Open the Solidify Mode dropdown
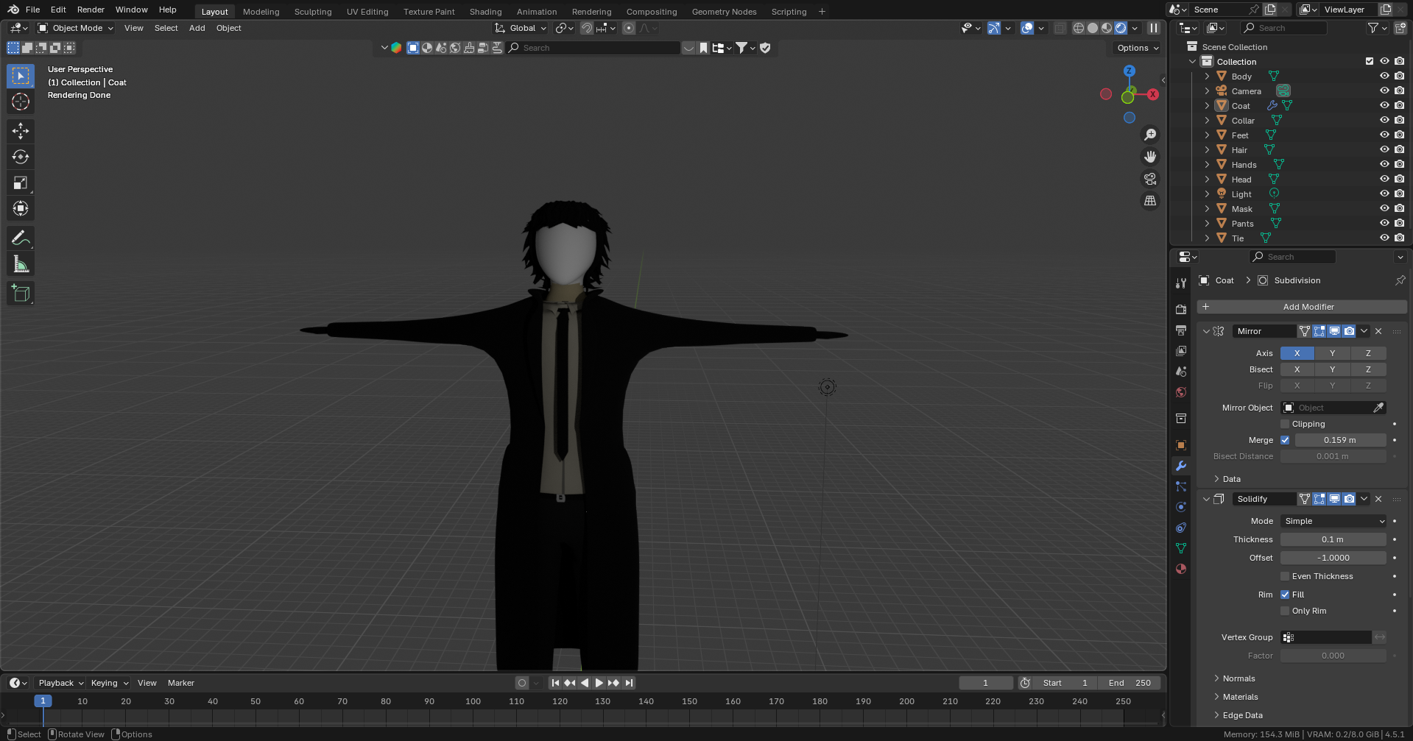This screenshot has width=1413, height=741. point(1333,521)
